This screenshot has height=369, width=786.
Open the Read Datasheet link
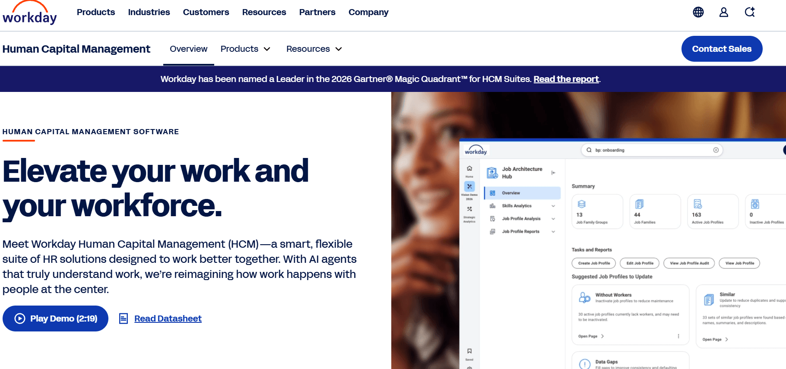pos(168,319)
